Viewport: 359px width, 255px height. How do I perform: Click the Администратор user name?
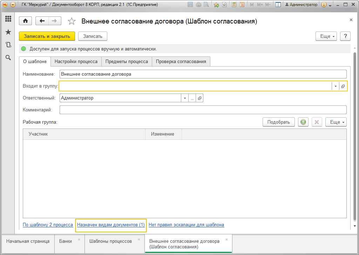[x=304, y=5]
